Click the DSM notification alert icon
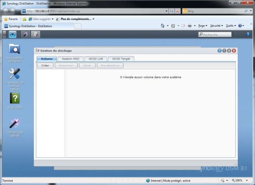This screenshot has height=185, width=255. (248, 34)
